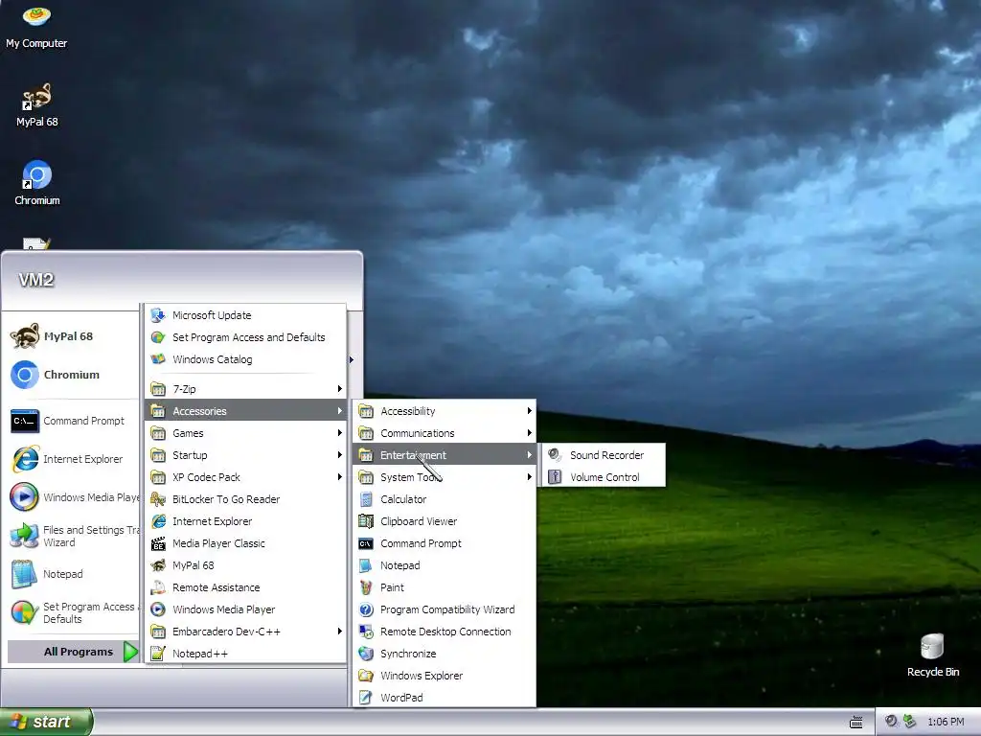Viewport: 981px width, 736px height.
Task: Expand the 7-Zip submenu arrow
Action: 339,389
